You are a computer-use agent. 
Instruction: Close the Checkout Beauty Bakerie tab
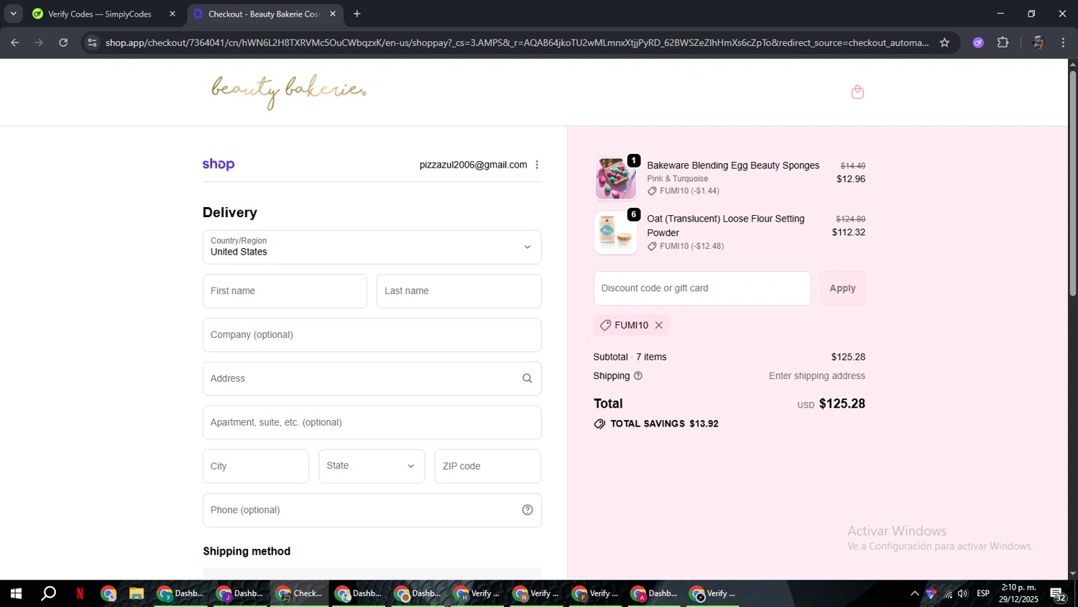(333, 14)
